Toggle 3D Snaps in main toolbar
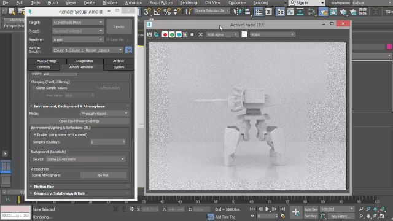This screenshot has width=393, height=221. click(x=147, y=11)
